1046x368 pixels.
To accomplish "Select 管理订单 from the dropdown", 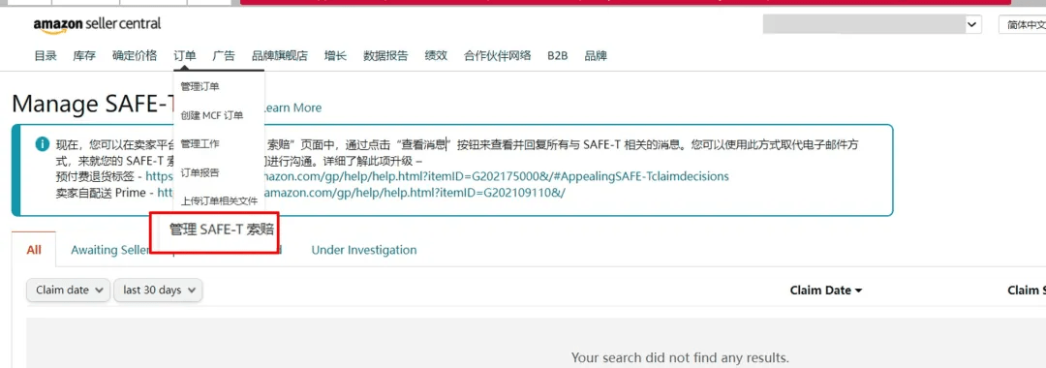I will click(x=200, y=86).
